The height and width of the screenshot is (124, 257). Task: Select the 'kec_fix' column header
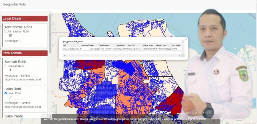pyautogui.click(x=135, y=45)
